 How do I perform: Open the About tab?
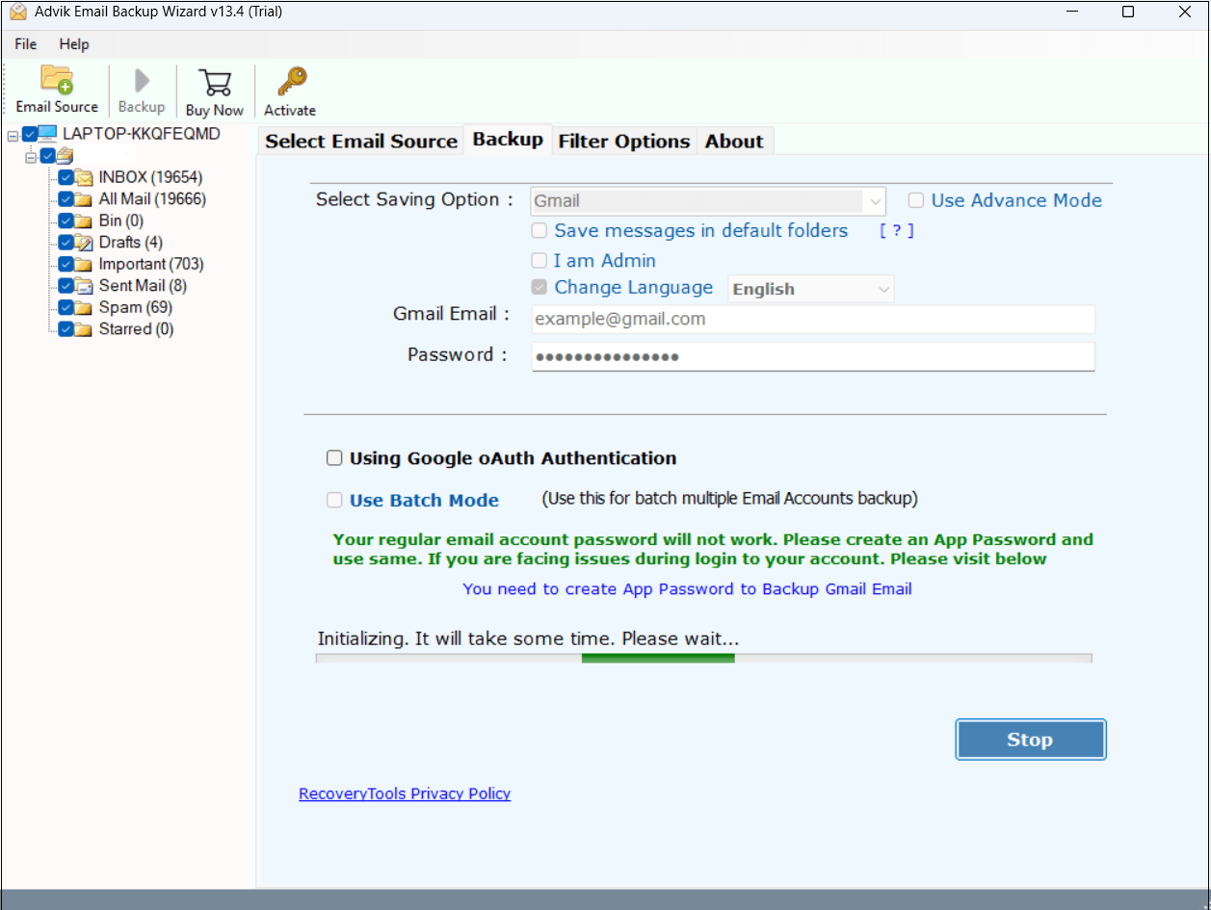tap(734, 142)
